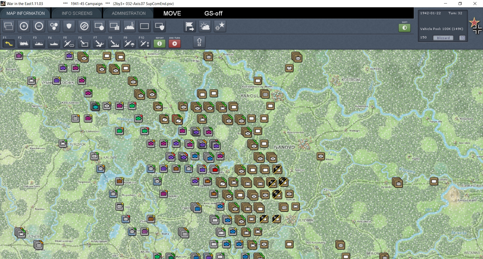Click the red END TURN button

click(x=175, y=44)
